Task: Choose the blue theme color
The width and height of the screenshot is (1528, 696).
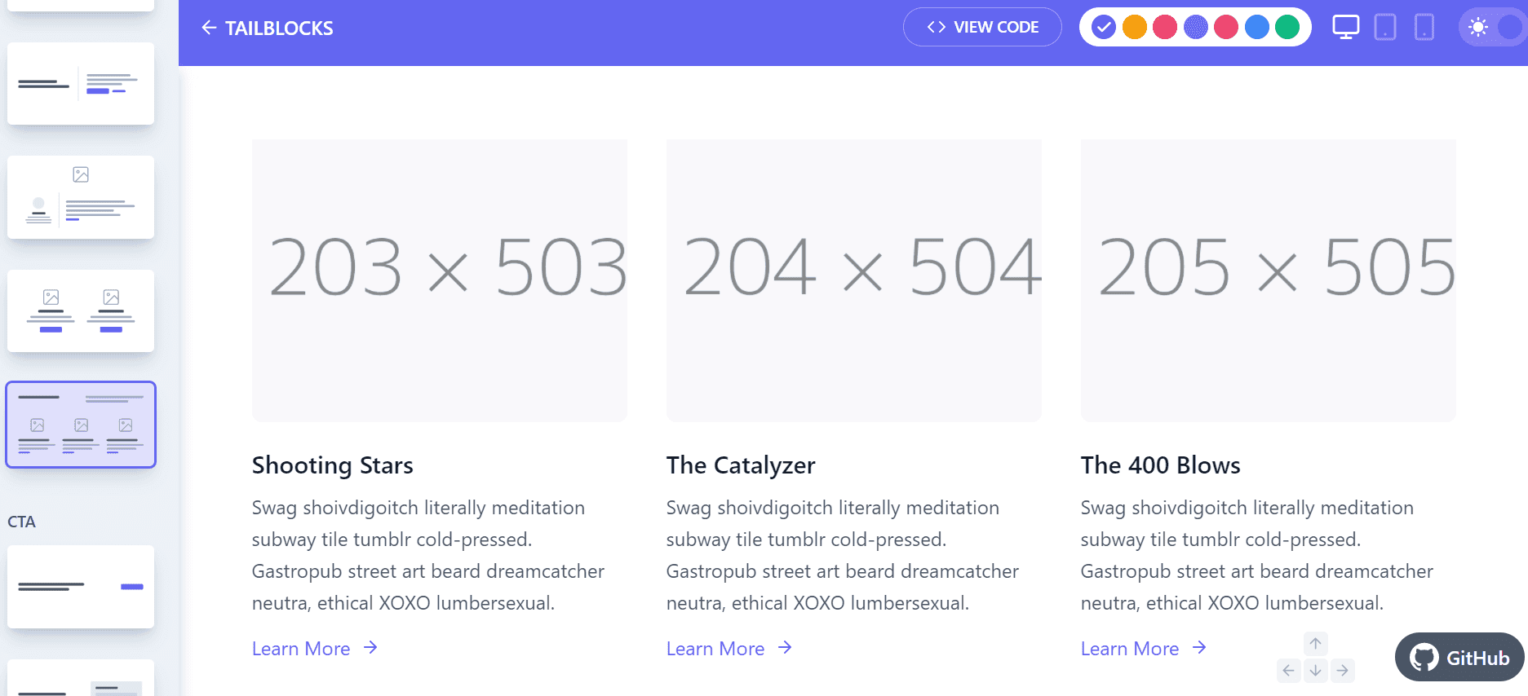Action: [x=1256, y=28]
